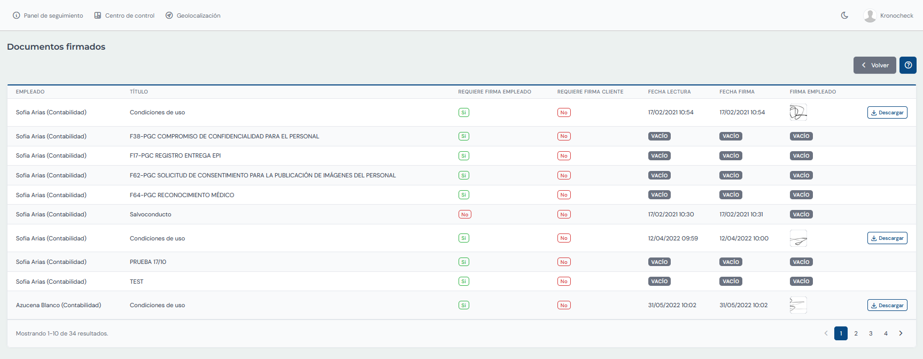Open Centro de control menu item

(125, 15)
